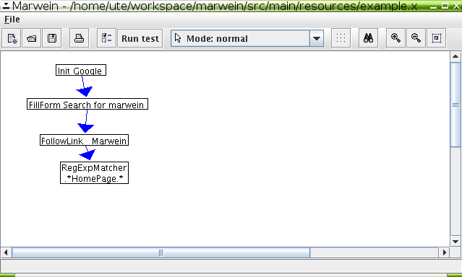The height and width of the screenshot is (277, 462).
Task: Open the File menu
Action: coord(12,19)
